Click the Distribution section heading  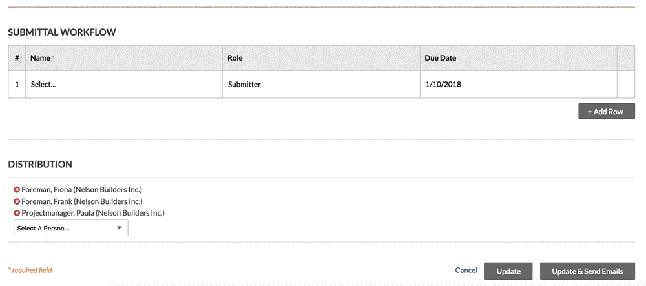(x=40, y=165)
